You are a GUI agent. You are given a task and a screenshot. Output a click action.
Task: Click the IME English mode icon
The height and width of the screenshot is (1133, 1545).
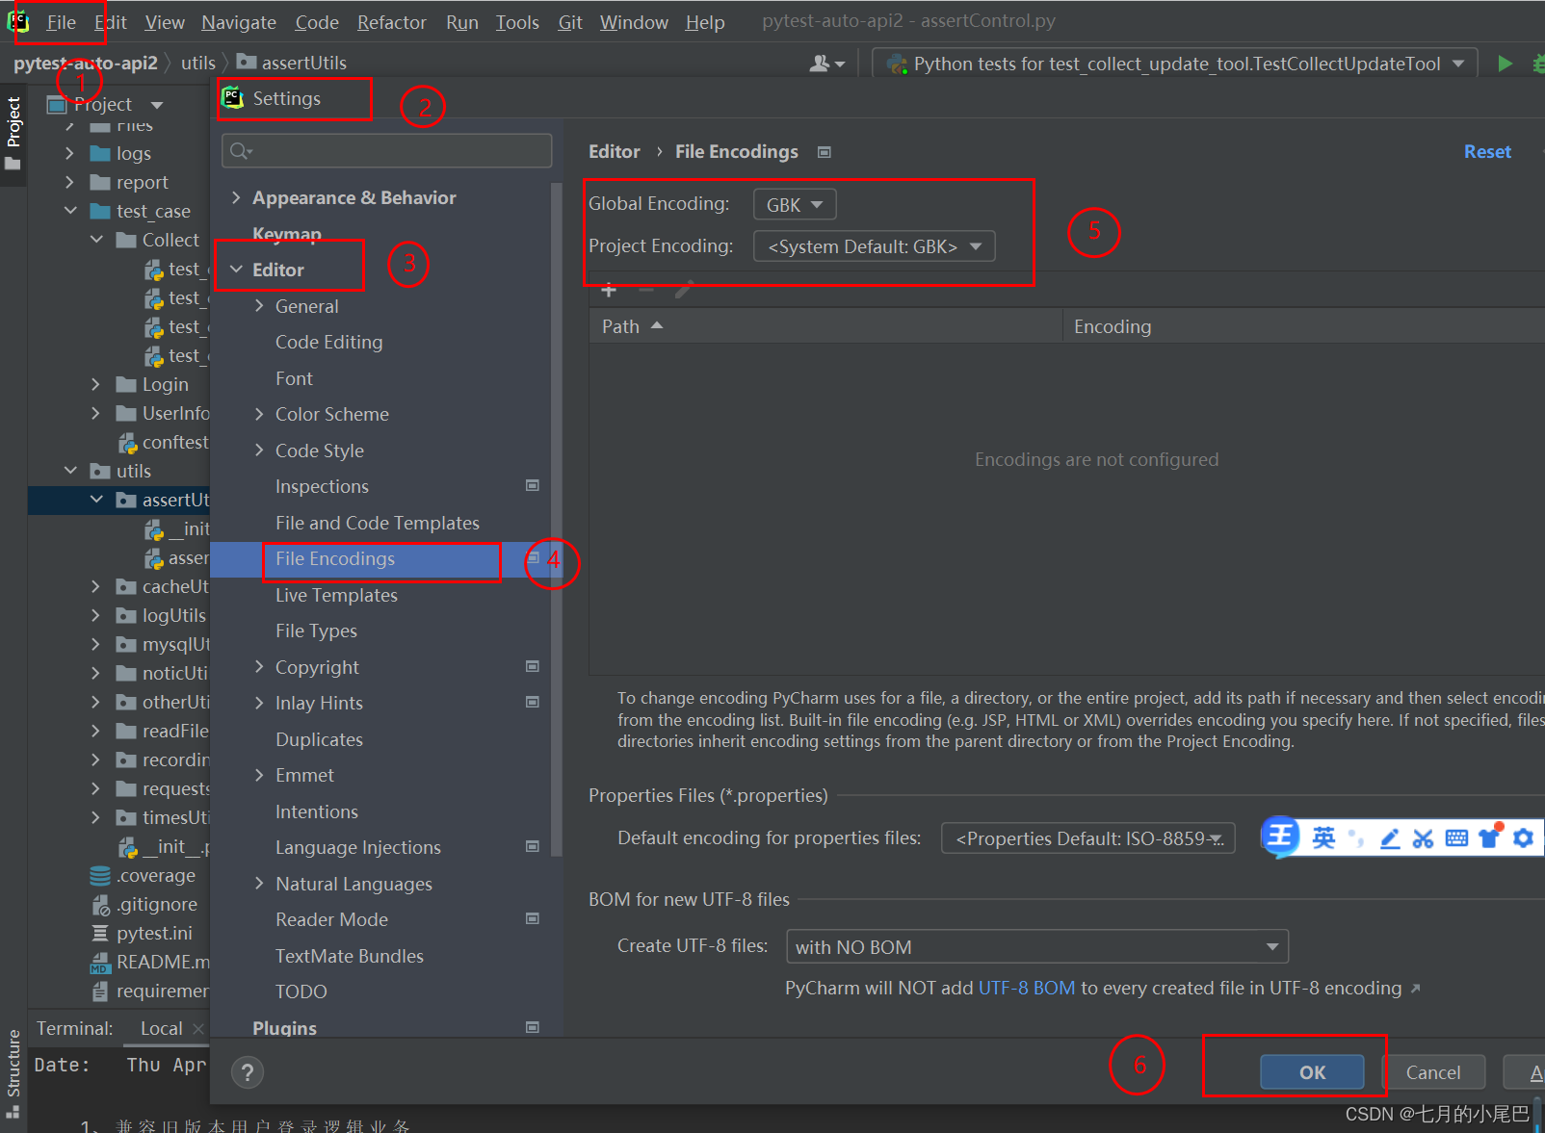(x=1323, y=838)
